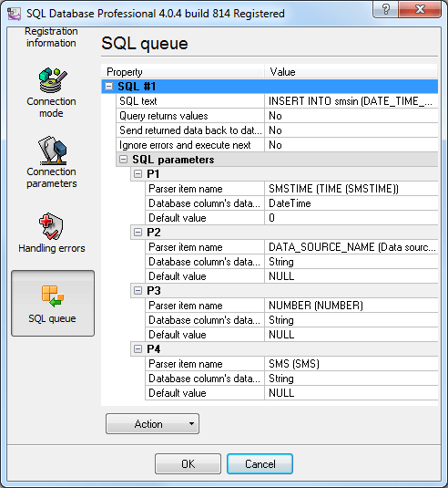Viewport: 448px width, 488px height.
Task: Select the SQL queue sidebar icon
Action: 53,296
